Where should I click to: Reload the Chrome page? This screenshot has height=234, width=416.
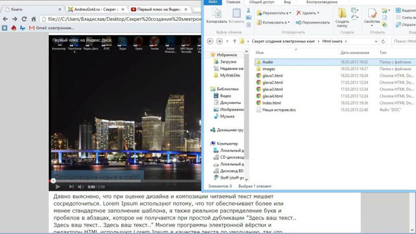point(24,19)
